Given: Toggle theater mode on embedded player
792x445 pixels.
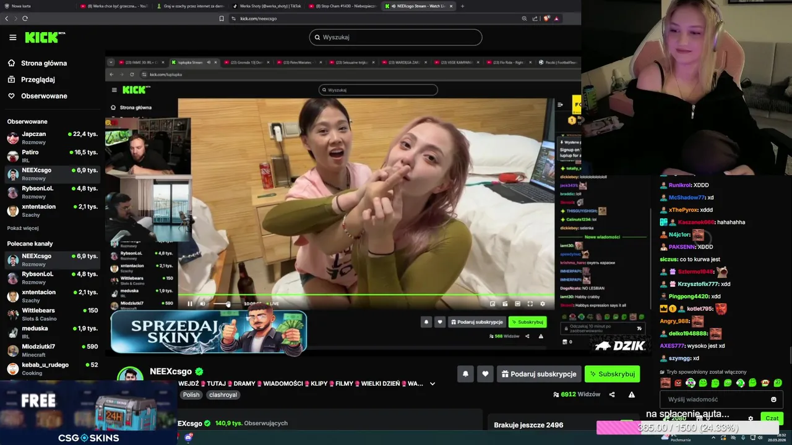Looking at the screenshot, I should coord(517,303).
